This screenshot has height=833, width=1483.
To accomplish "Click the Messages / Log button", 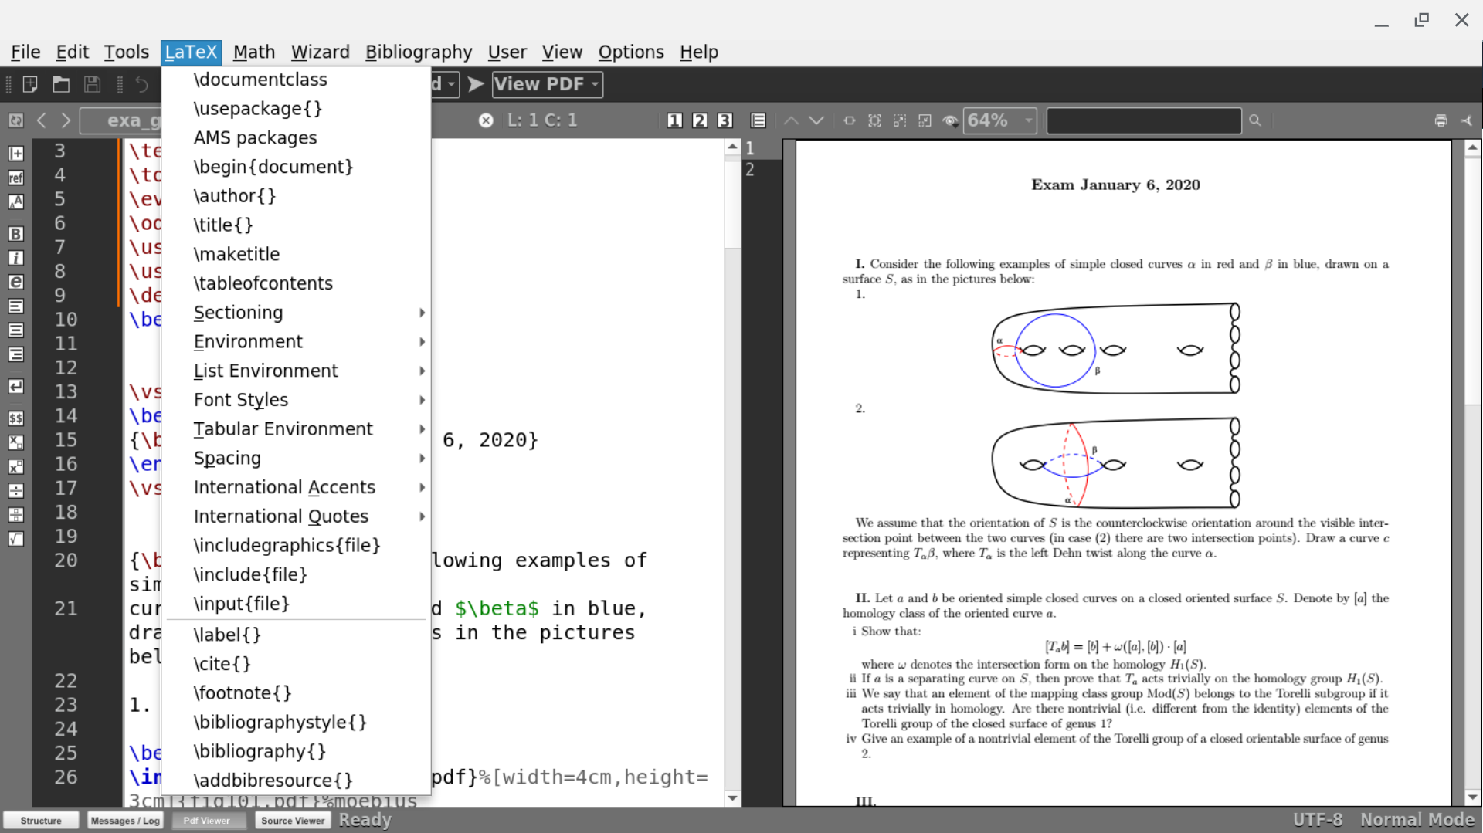I will (x=125, y=821).
